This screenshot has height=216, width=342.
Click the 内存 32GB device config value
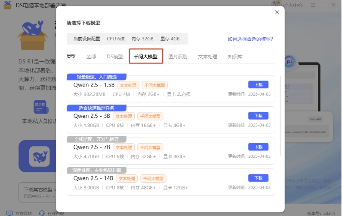point(142,39)
